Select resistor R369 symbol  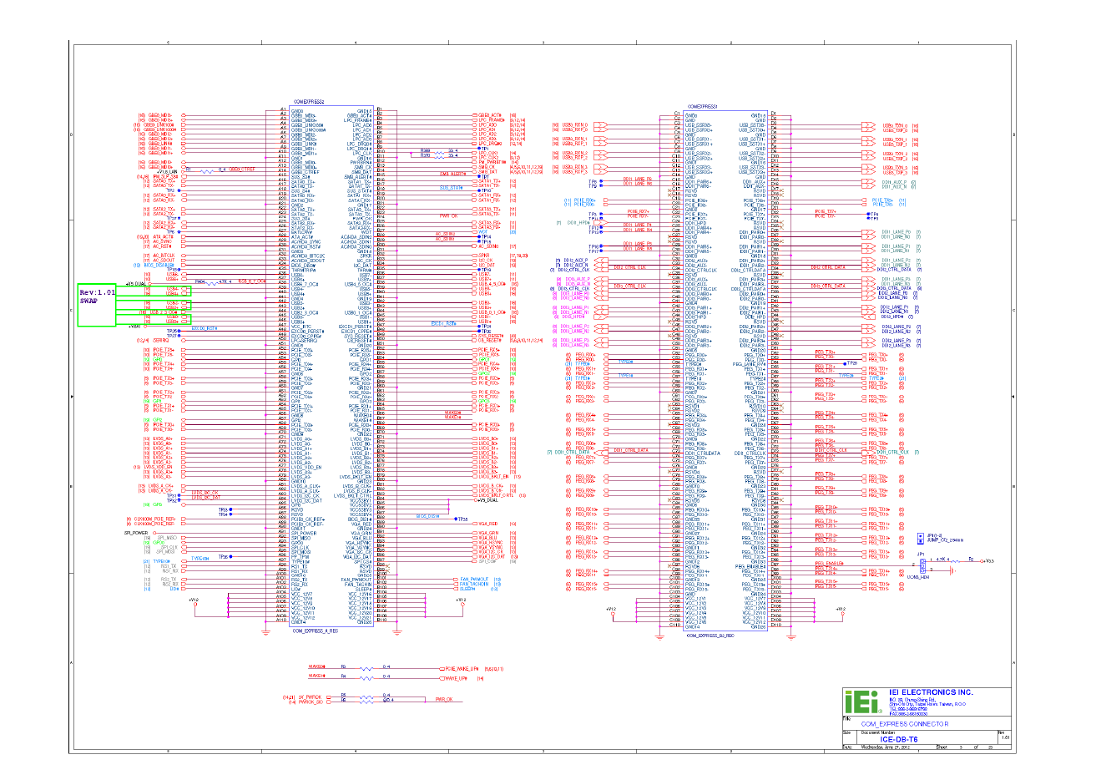(x=439, y=151)
